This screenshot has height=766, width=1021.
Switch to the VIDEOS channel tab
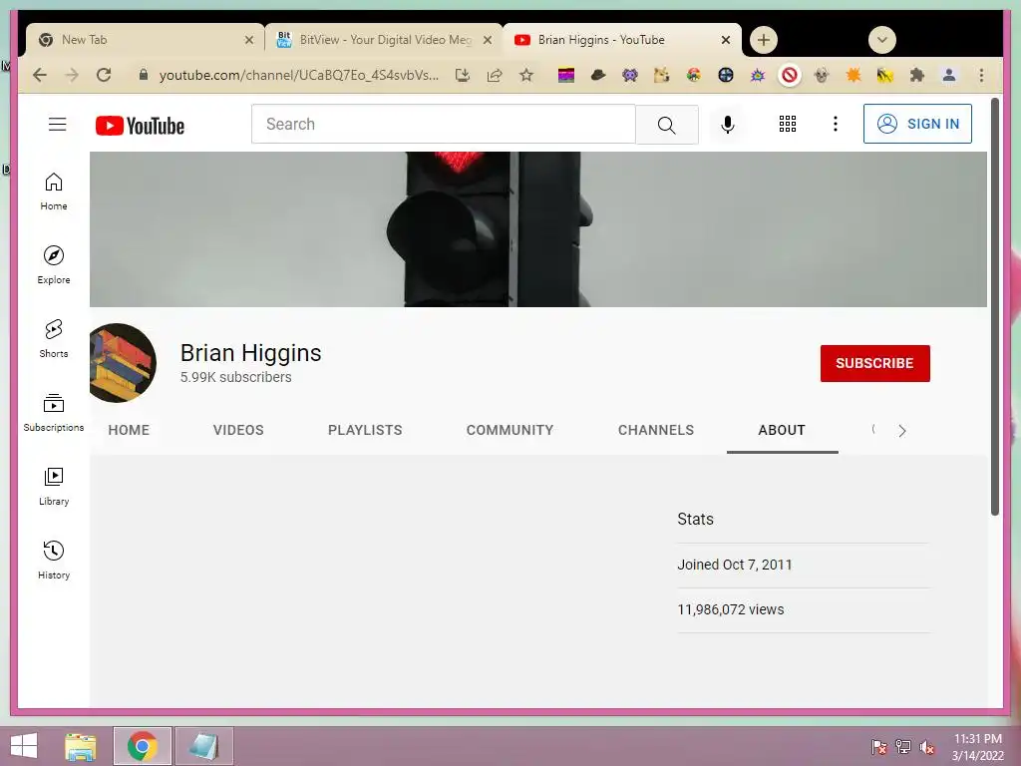click(238, 430)
